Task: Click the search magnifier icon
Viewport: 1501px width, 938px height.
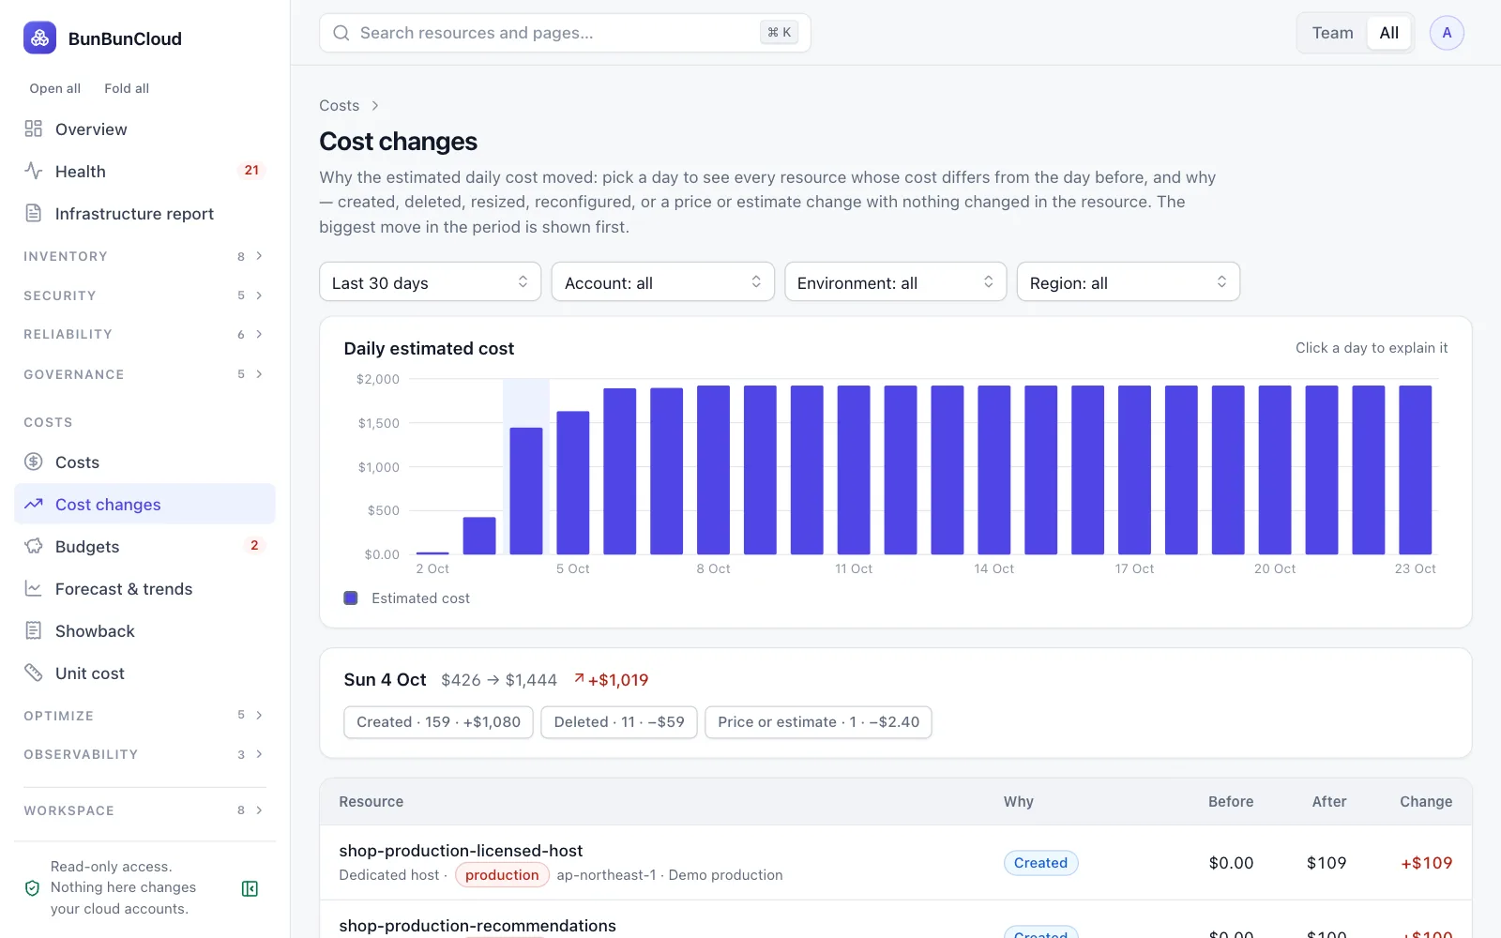Action: [341, 33]
